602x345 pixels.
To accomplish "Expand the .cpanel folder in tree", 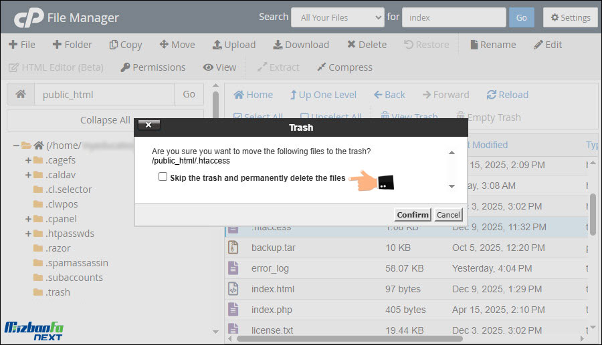I will [x=28, y=219].
